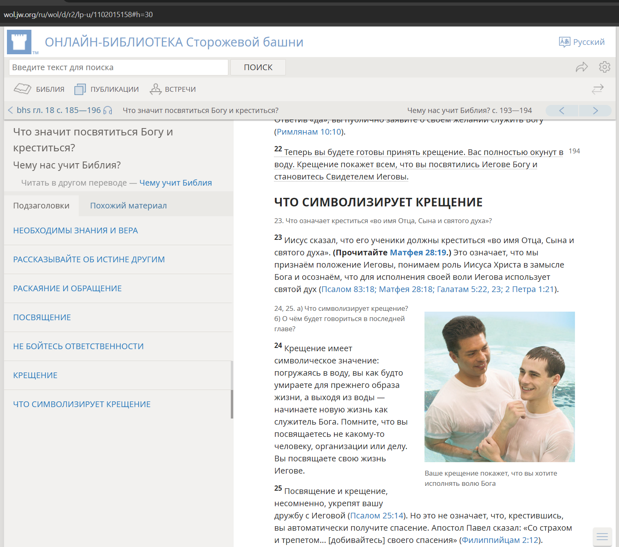This screenshot has height=547, width=619.
Task: Jump to ПОСВЯЩЕНИЕ subheading
Action: [x=119, y=317]
